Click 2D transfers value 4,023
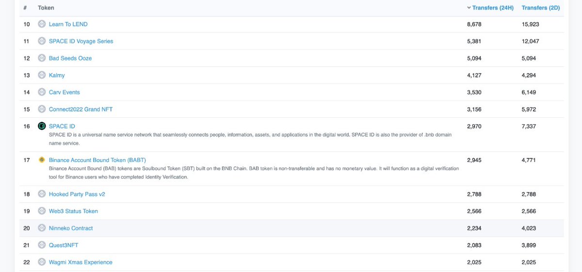The height and width of the screenshot is (272, 582). 529,228
